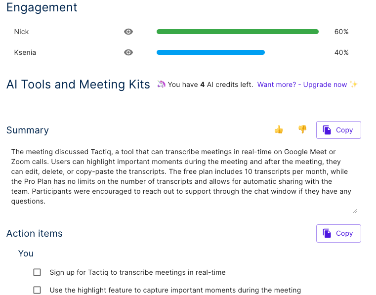Copy the Summary text
The image size is (376, 295).
pyautogui.click(x=338, y=130)
